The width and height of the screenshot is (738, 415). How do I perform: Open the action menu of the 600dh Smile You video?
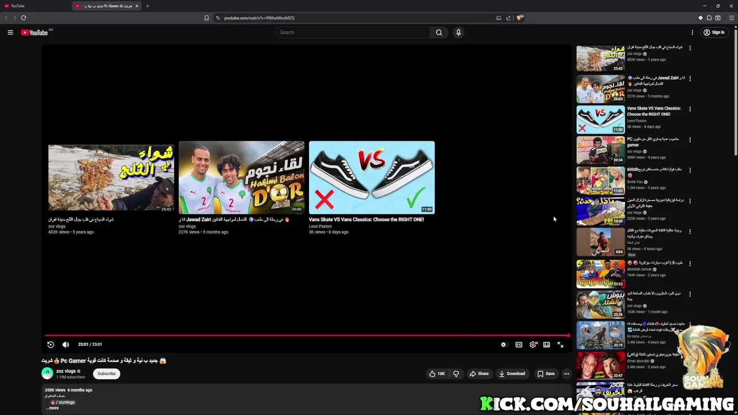coord(690,170)
